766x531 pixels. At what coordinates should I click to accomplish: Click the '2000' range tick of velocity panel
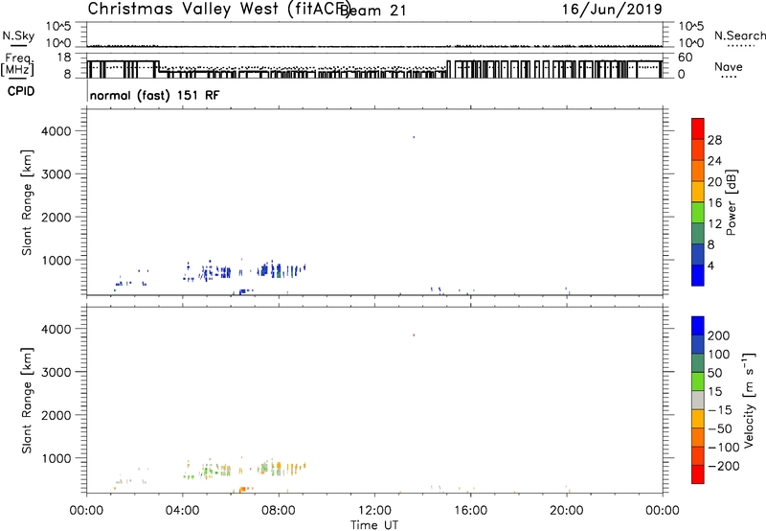[56, 415]
